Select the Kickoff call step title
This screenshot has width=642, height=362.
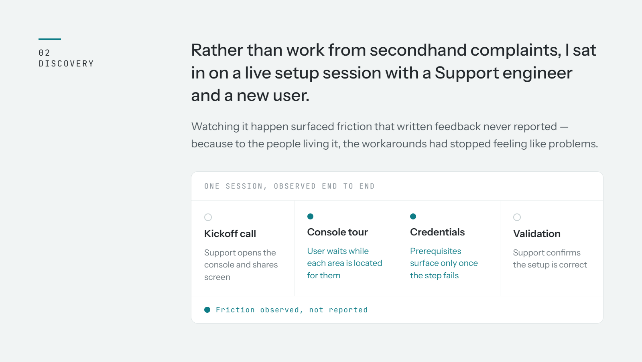click(230, 233)
